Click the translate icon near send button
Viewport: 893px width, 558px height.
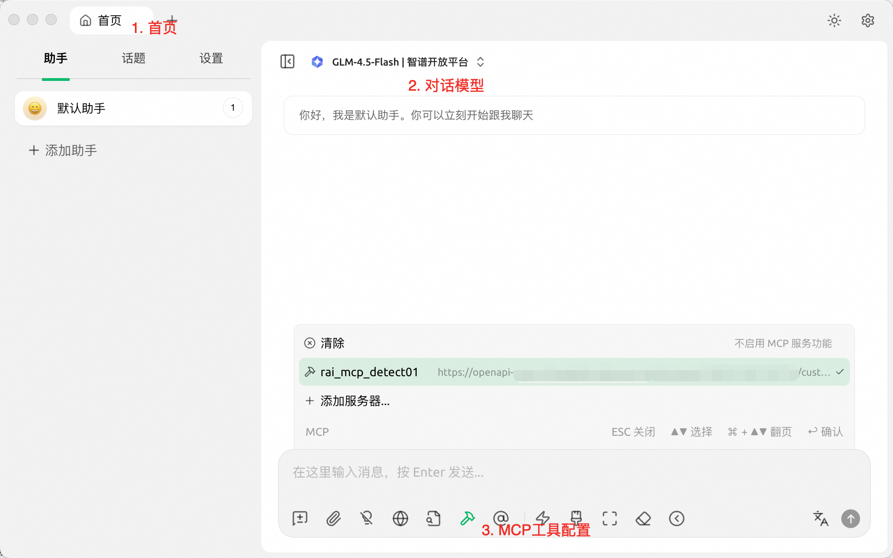click(x=820, y=518)
